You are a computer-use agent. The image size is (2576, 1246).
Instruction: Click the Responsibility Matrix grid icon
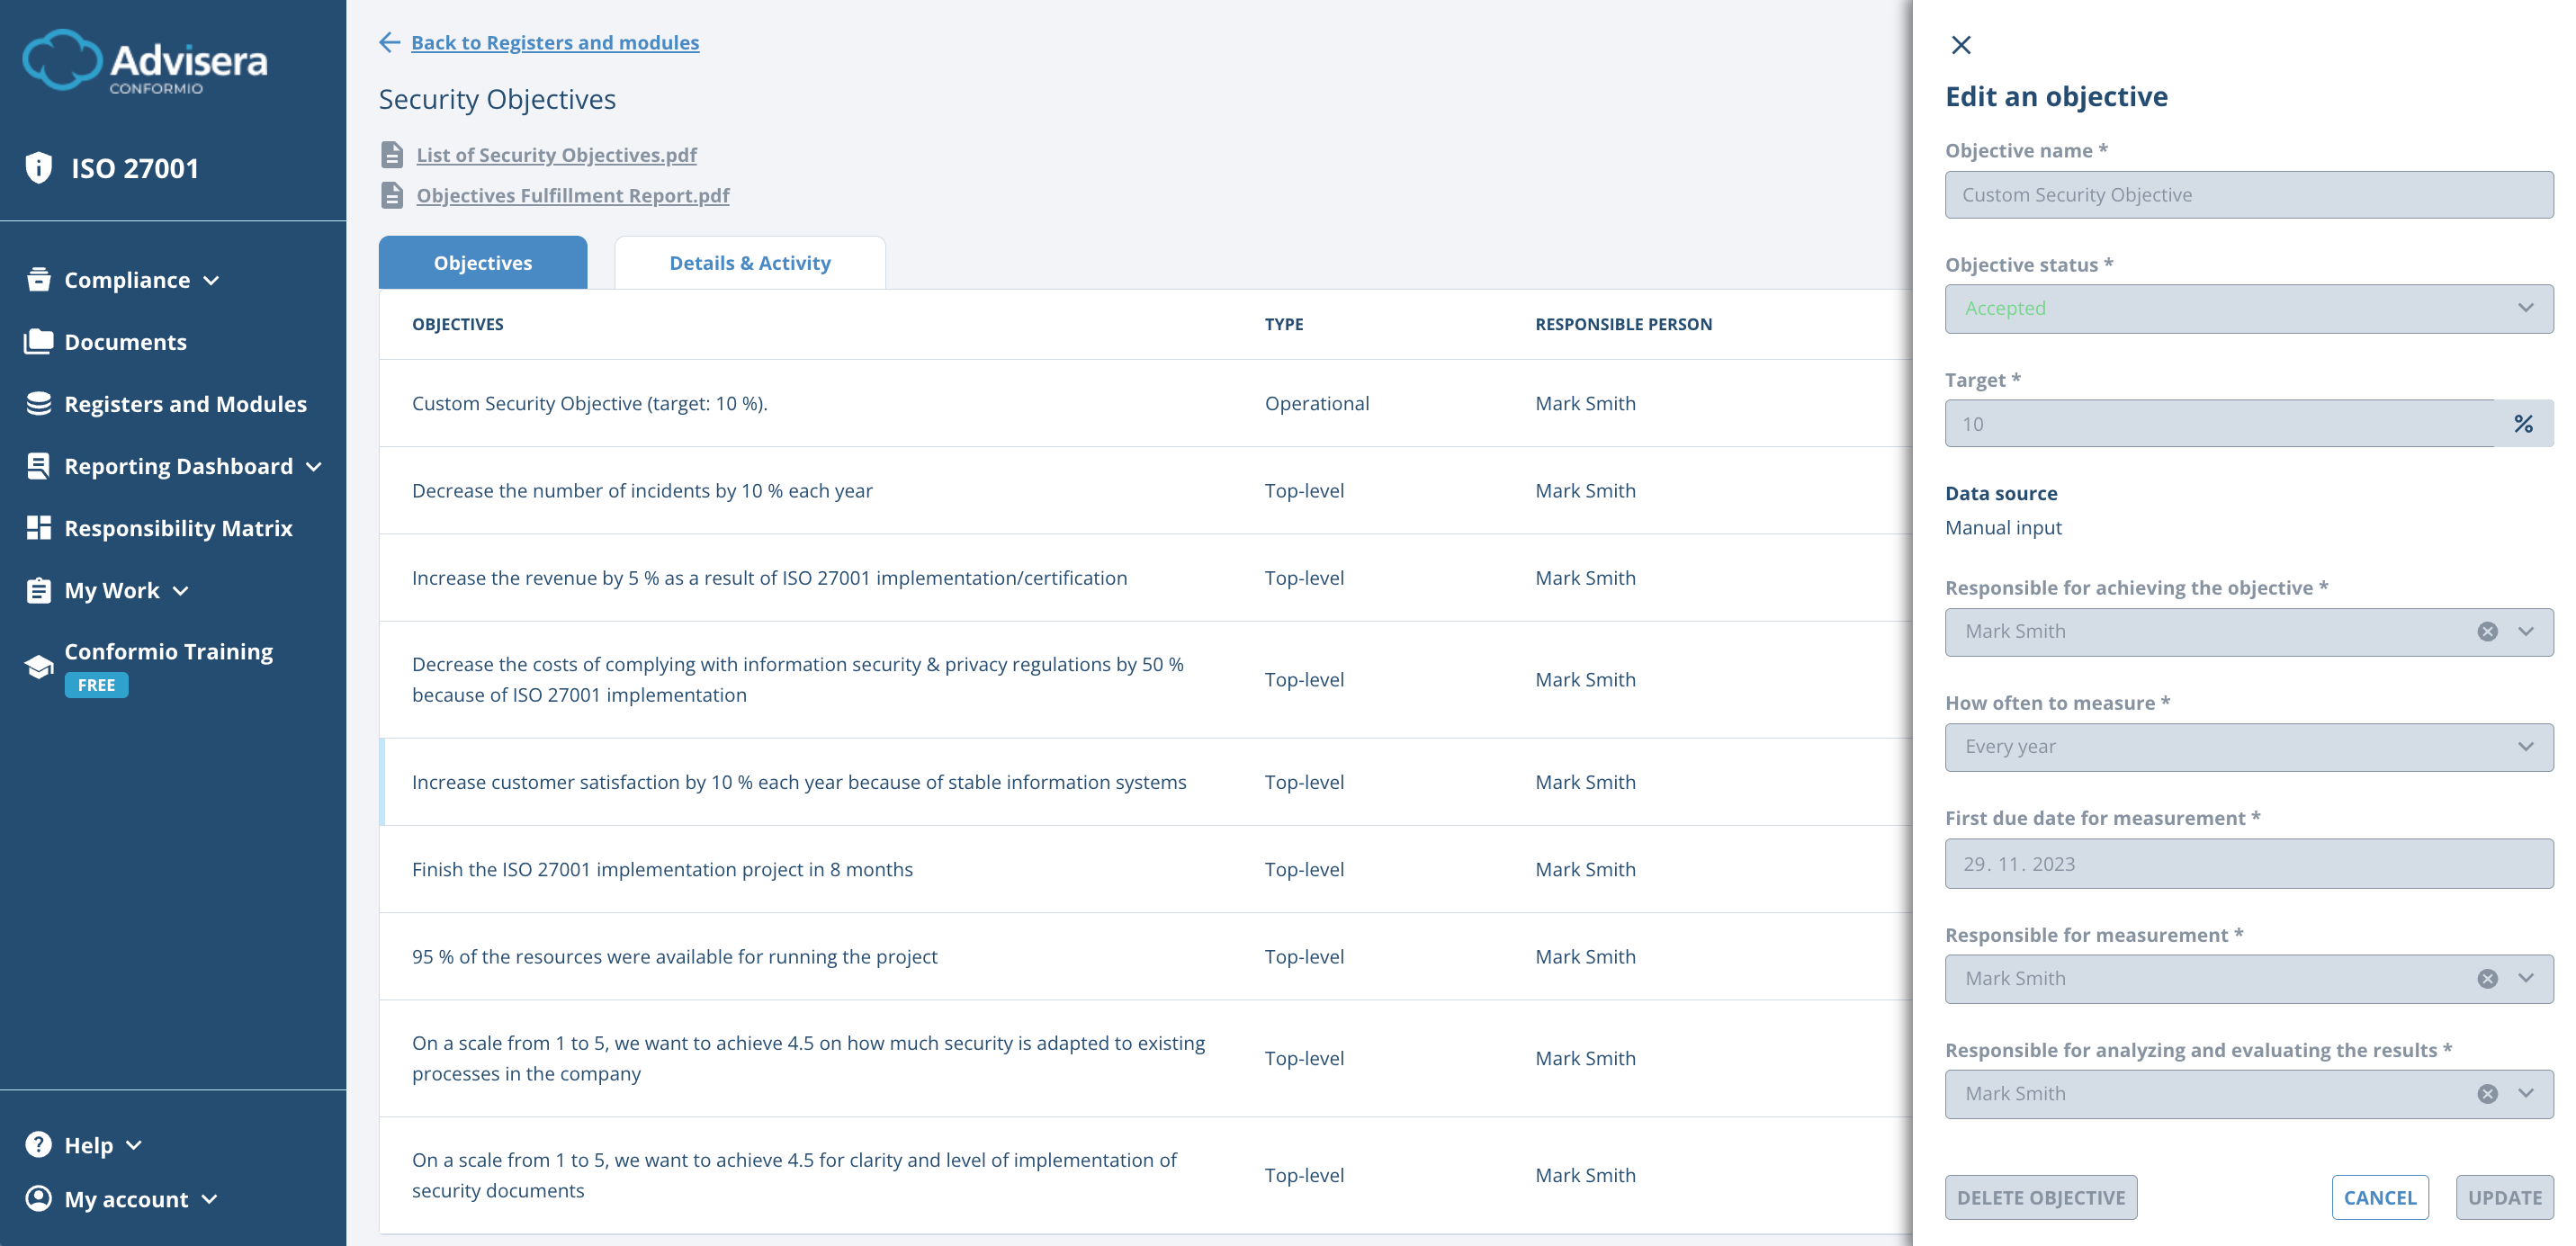[x=38, y=527]
